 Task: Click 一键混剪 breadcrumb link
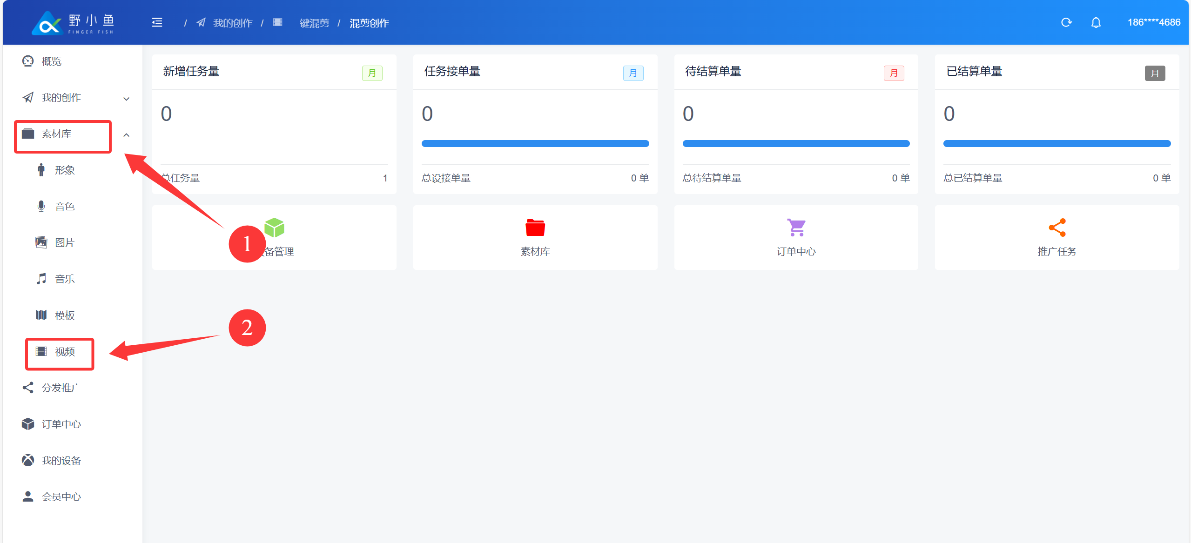pyautogui.click(x=309, y=23)
